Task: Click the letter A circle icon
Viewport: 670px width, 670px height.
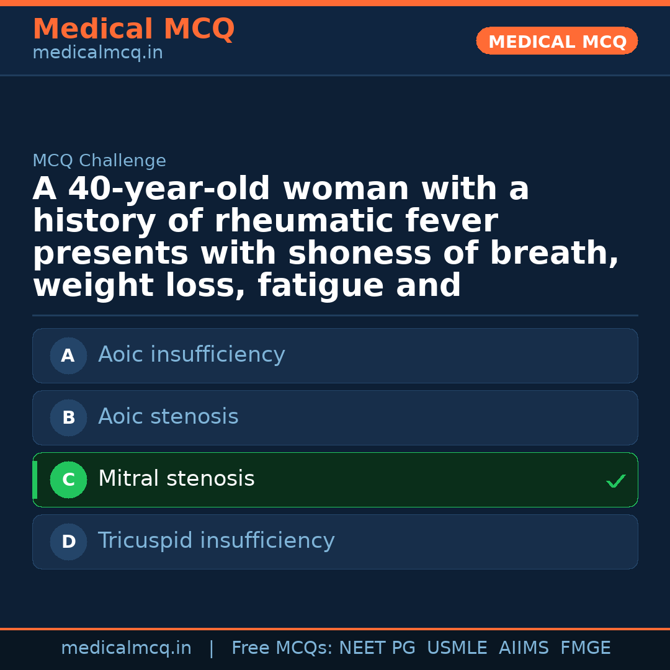Action: tap(68, 355)
